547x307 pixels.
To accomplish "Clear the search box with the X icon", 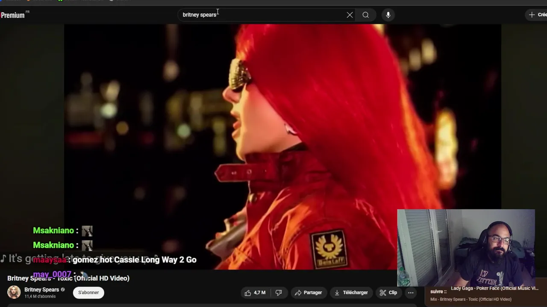I will click(350, 15).
